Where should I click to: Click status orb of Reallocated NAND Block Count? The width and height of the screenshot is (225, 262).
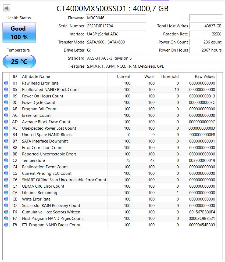coord(6,89)
